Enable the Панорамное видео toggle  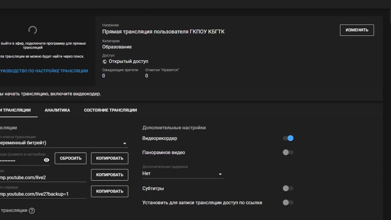pos(288,152)
